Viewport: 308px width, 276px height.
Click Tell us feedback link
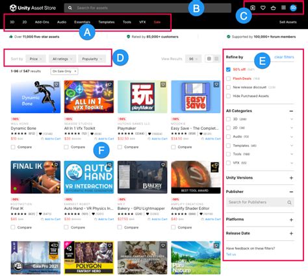231,254
